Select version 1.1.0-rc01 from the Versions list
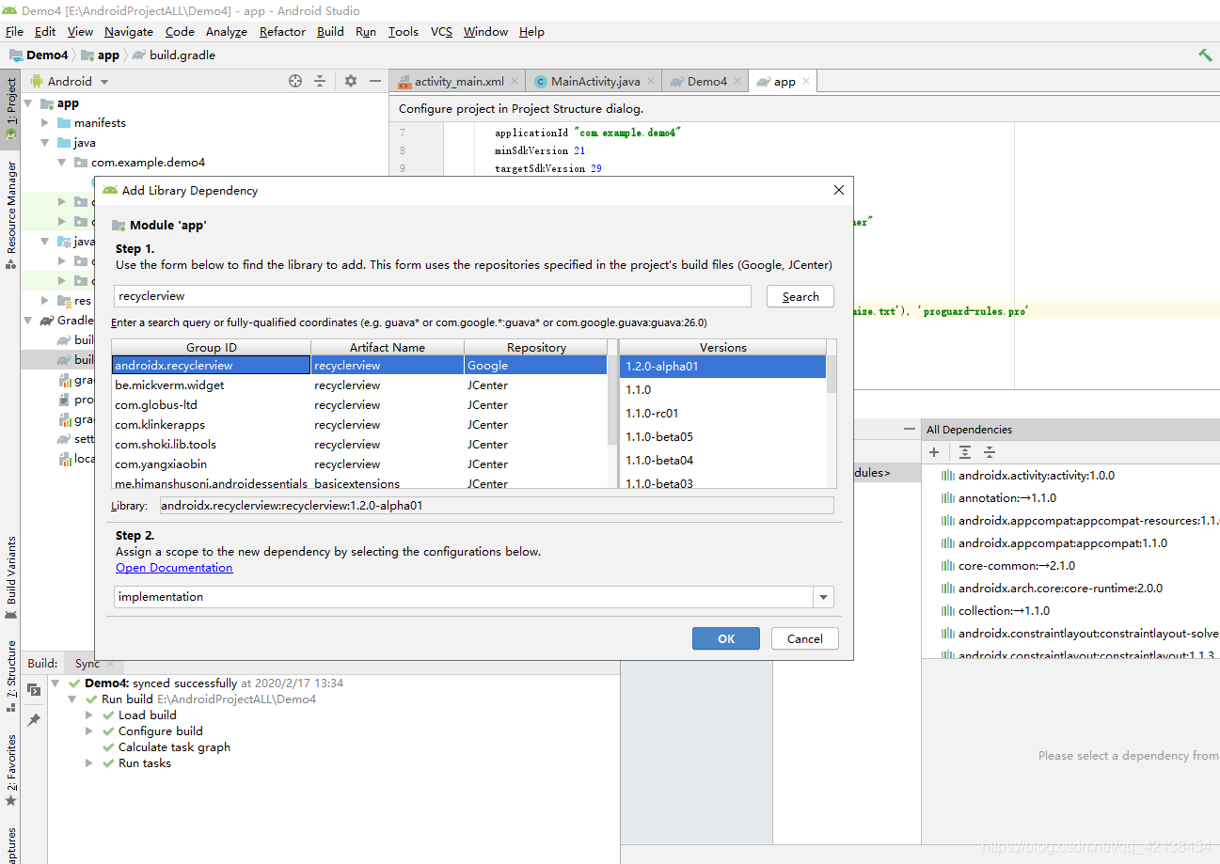 [x=658, y=413]
